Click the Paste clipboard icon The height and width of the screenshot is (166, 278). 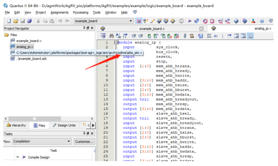click(52, 21)
